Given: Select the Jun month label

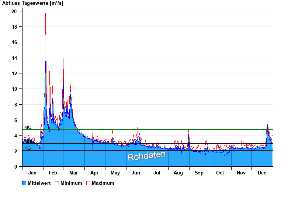Looking at the screenshot, I should (136, 173).
